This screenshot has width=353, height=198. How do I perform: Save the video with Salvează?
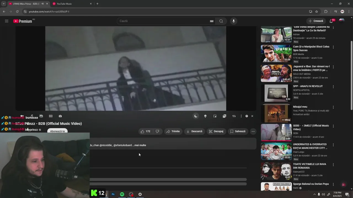click(x=238, y=131)
